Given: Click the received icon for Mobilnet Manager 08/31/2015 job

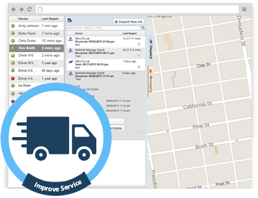Looking at the screenshot, I should click(70, 51).
